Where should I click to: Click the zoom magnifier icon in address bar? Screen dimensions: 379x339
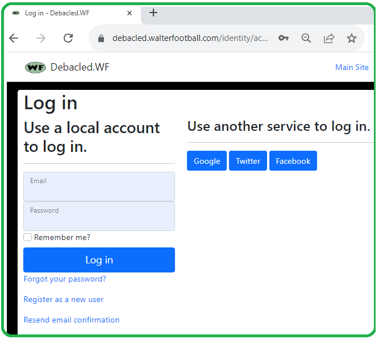306,38
